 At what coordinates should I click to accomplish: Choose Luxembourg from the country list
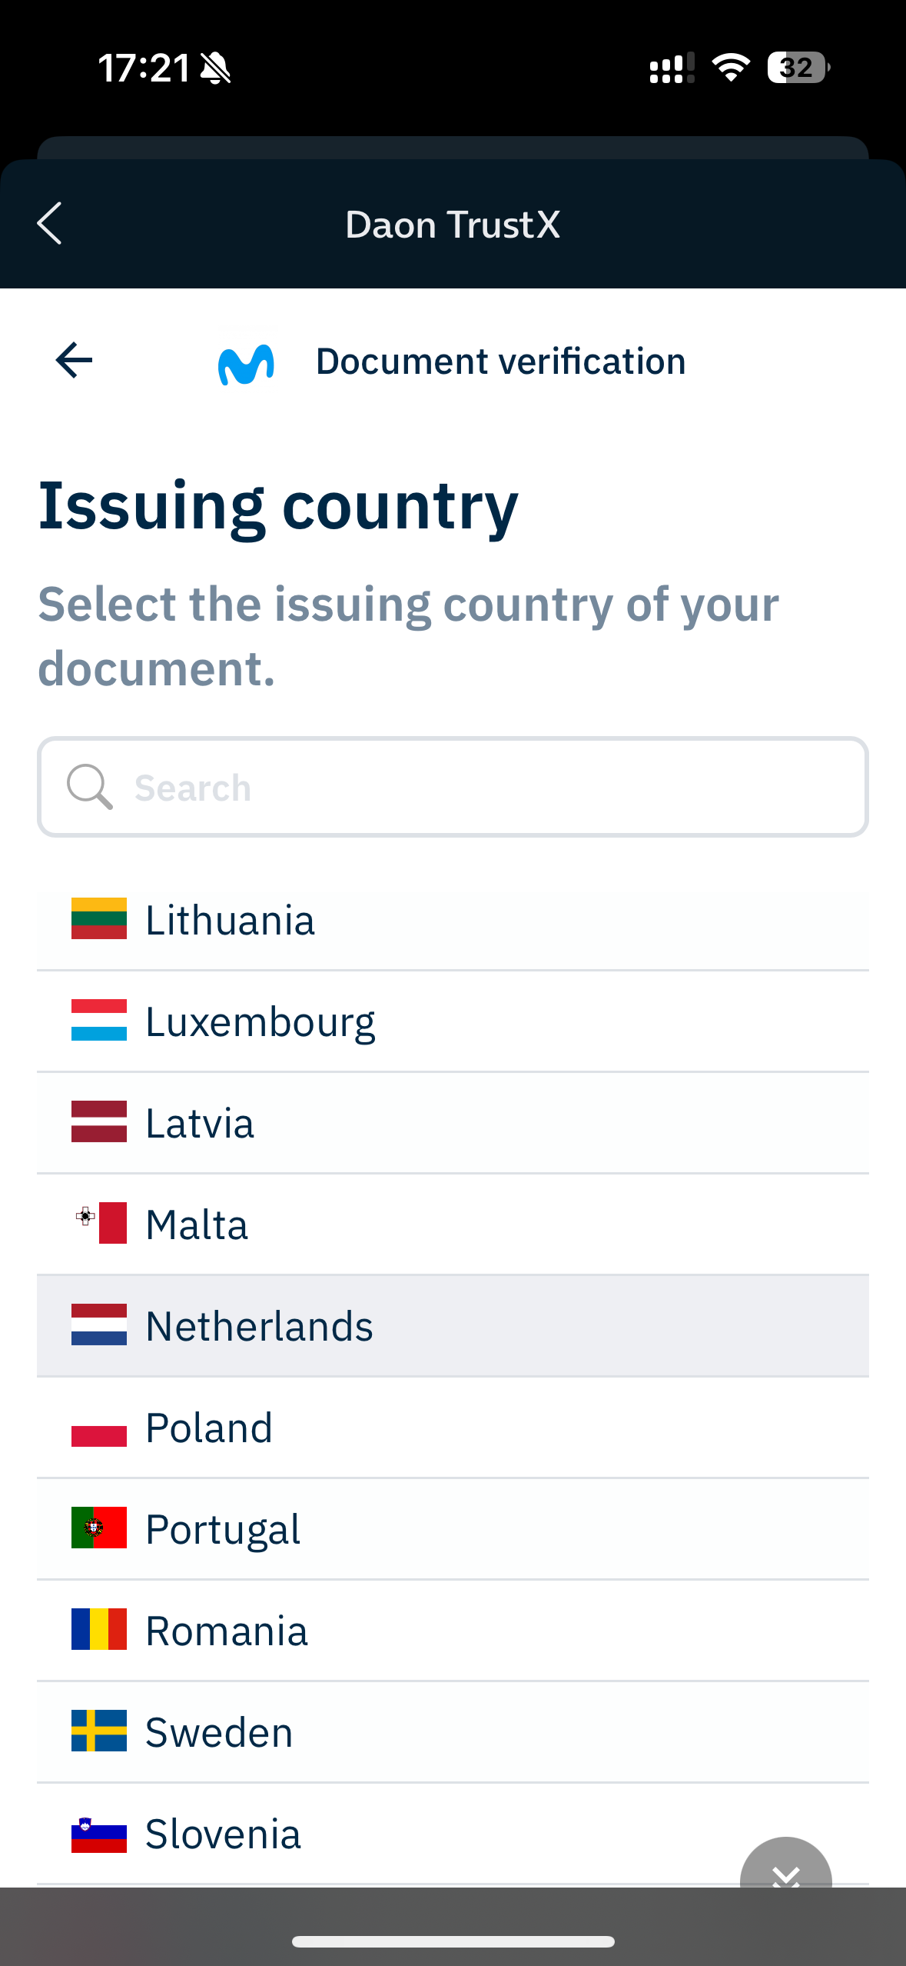pos(453,1021)
